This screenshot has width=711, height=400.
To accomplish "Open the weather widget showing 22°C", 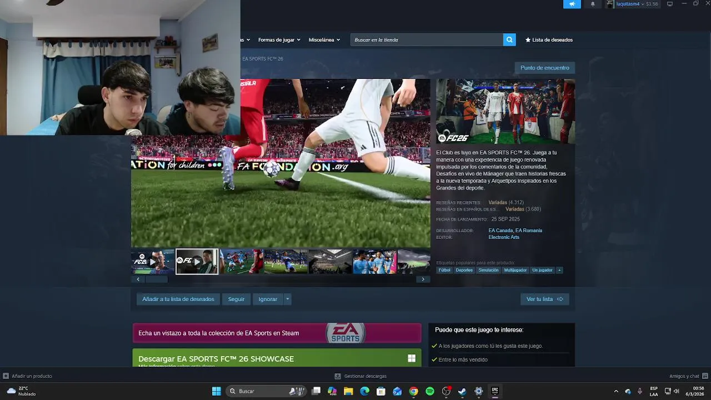I will click(x=21, y=391).
